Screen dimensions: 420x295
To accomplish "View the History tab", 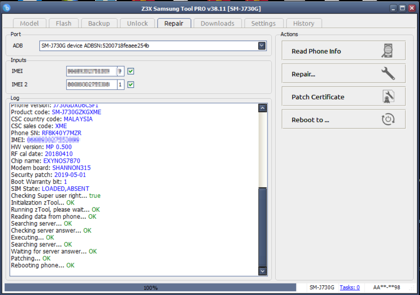I will [304, 23].
